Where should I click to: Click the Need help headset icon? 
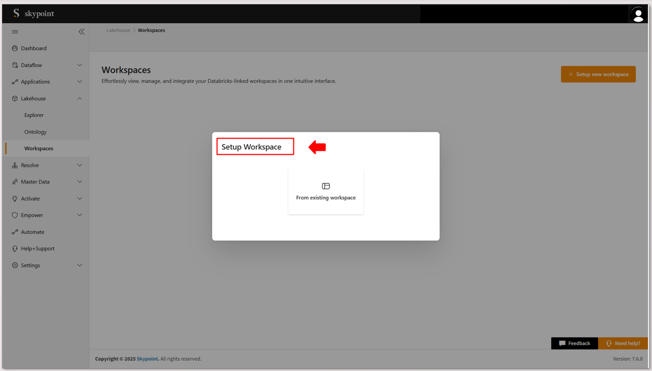(609, 343)
